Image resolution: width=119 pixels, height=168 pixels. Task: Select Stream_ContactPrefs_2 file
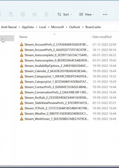[54, 87]
